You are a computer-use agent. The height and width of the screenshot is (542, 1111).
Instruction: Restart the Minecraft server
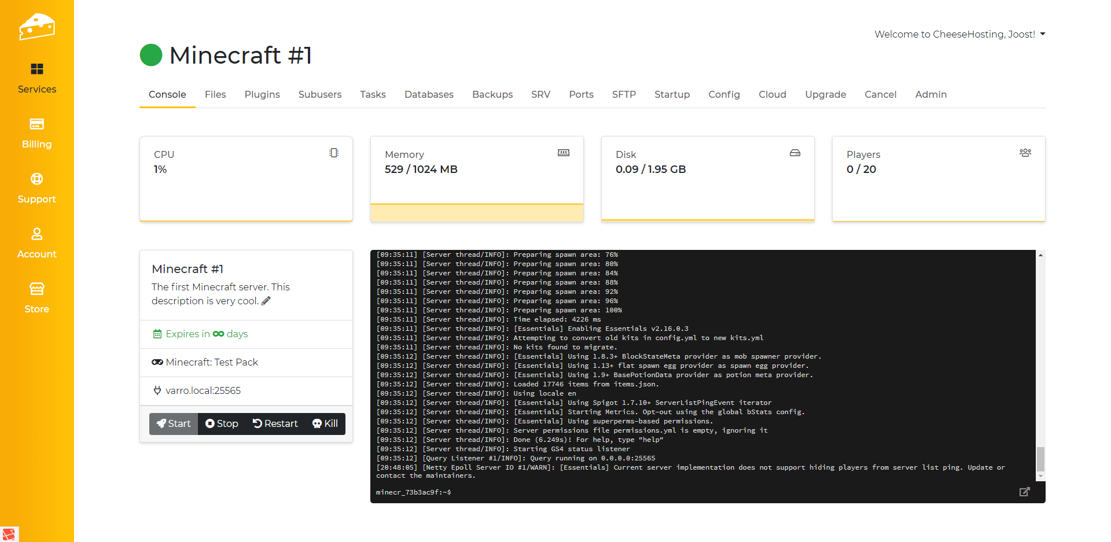click(275, 423)
